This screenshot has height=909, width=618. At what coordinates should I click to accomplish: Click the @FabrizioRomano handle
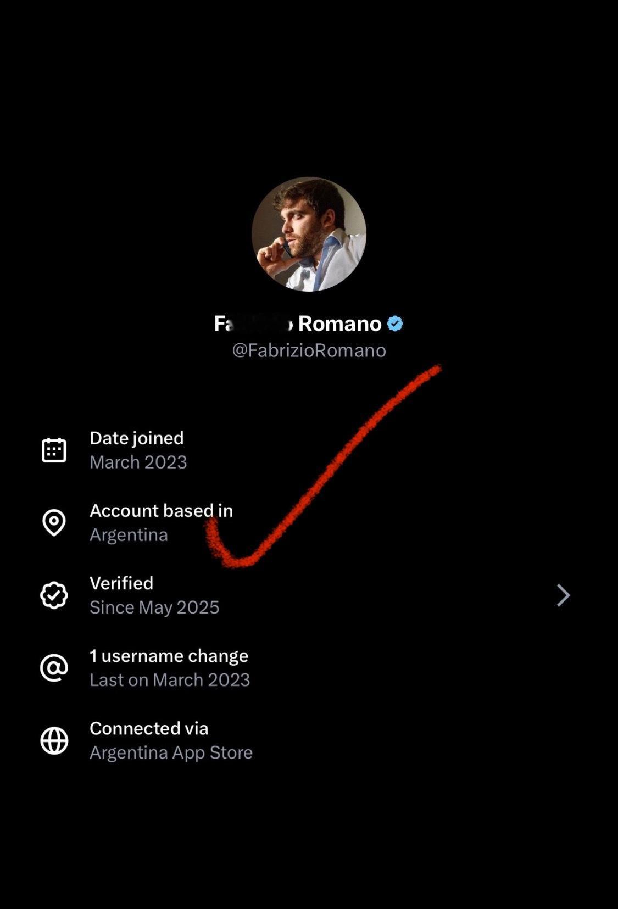309,350
